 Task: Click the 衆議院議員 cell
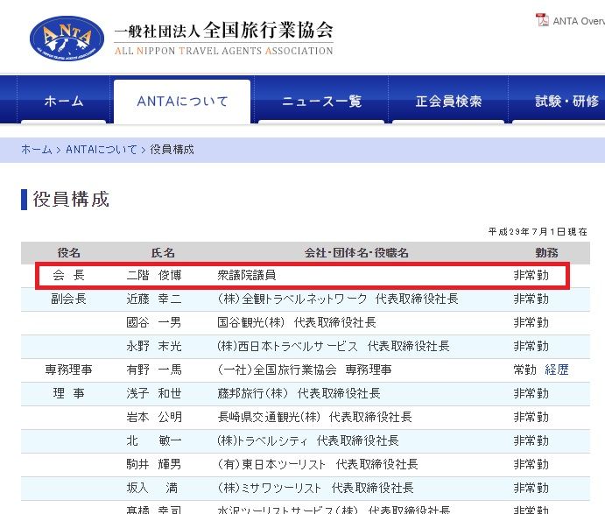pyautogui.click(x=247, y=275)
